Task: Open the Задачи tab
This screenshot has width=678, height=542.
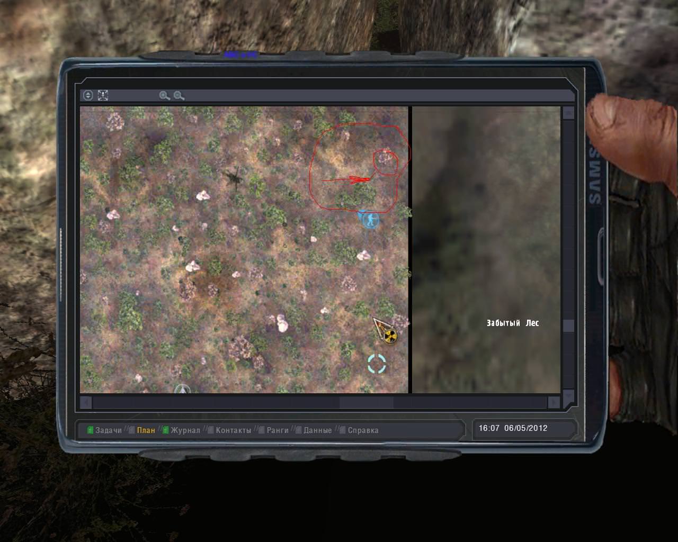Action: click(x=105, y=430)
